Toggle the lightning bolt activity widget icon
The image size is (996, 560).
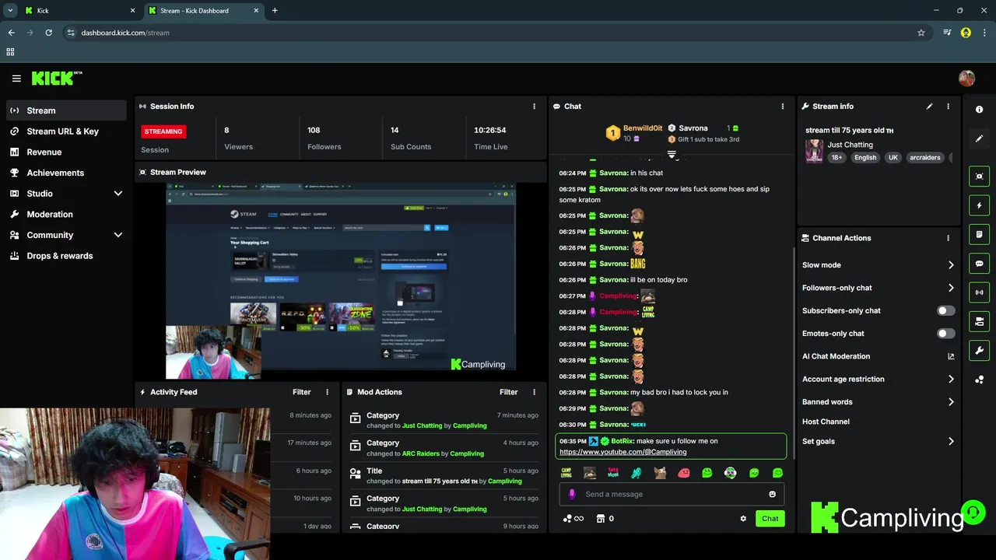[x=979, y=205]
